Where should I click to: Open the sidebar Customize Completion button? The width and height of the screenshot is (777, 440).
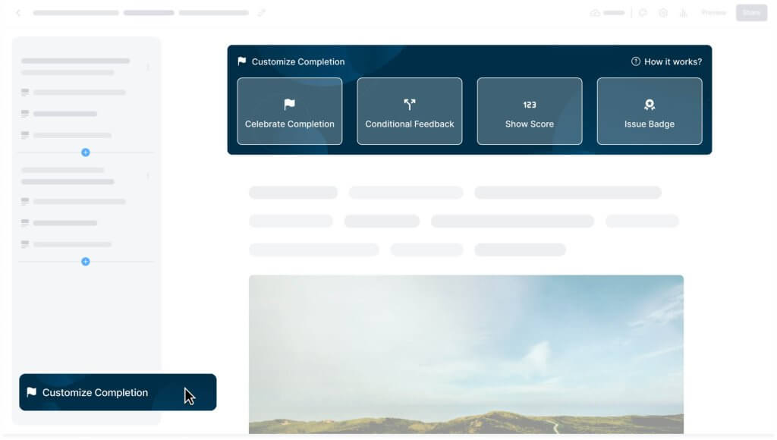tap(118, 392)
